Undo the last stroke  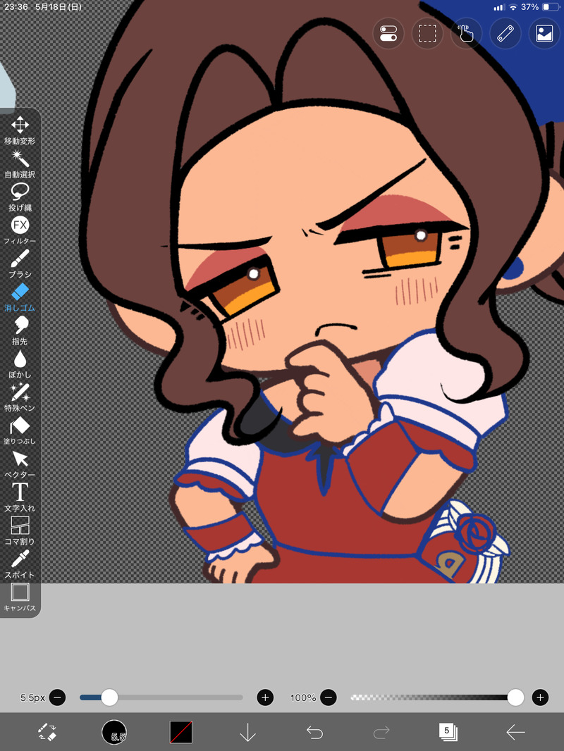click(315, 732)
